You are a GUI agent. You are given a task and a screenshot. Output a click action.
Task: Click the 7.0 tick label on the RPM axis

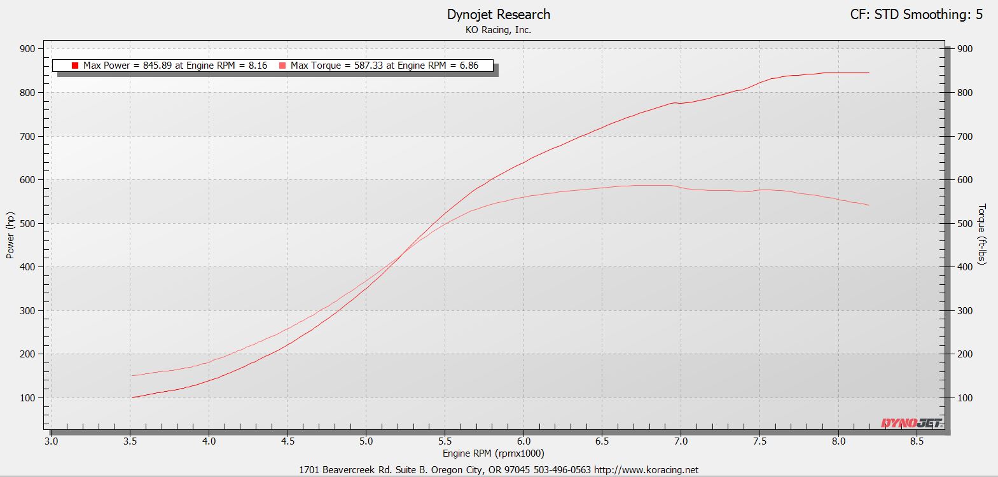(x=681, y=441)
